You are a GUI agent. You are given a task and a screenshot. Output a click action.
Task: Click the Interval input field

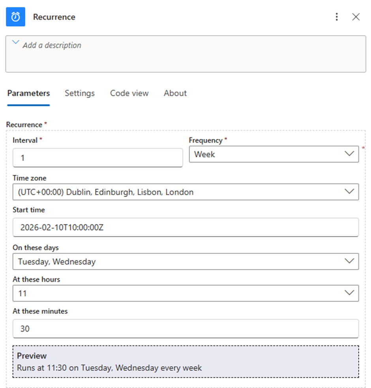[97, 158]
